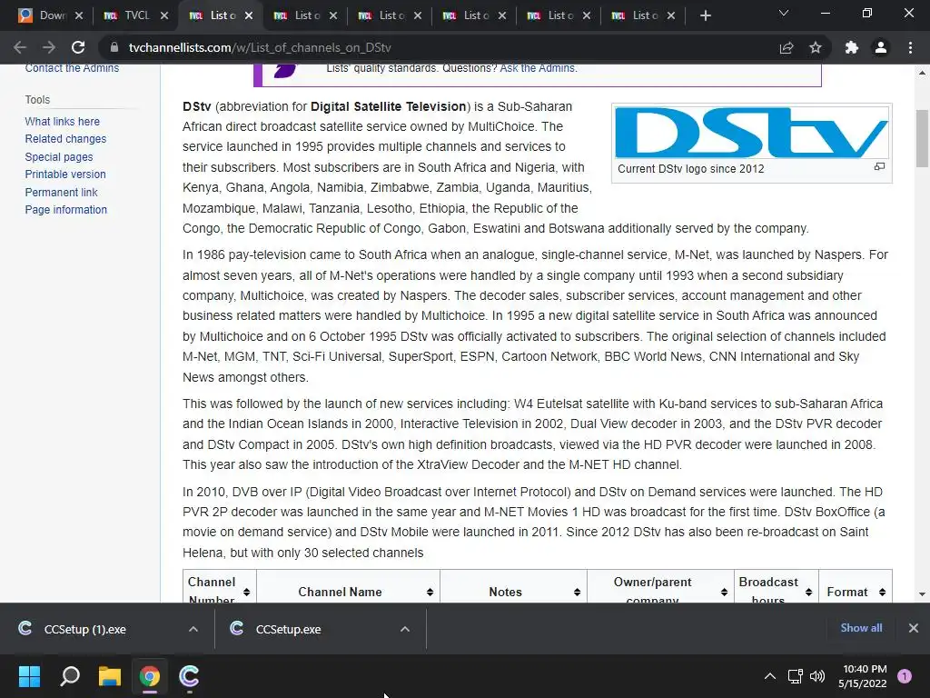Show hidden system tray icons
The image size is (930, 698).
pos(770,676)
